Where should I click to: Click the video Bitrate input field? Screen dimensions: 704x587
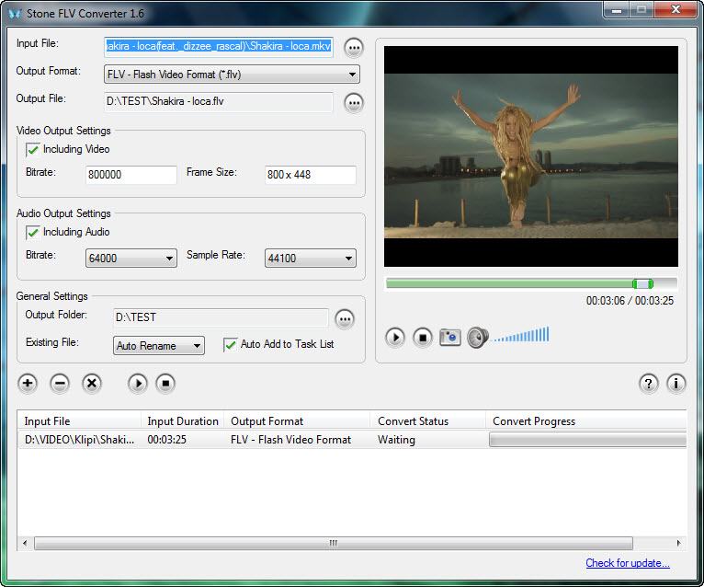(131, 175)
